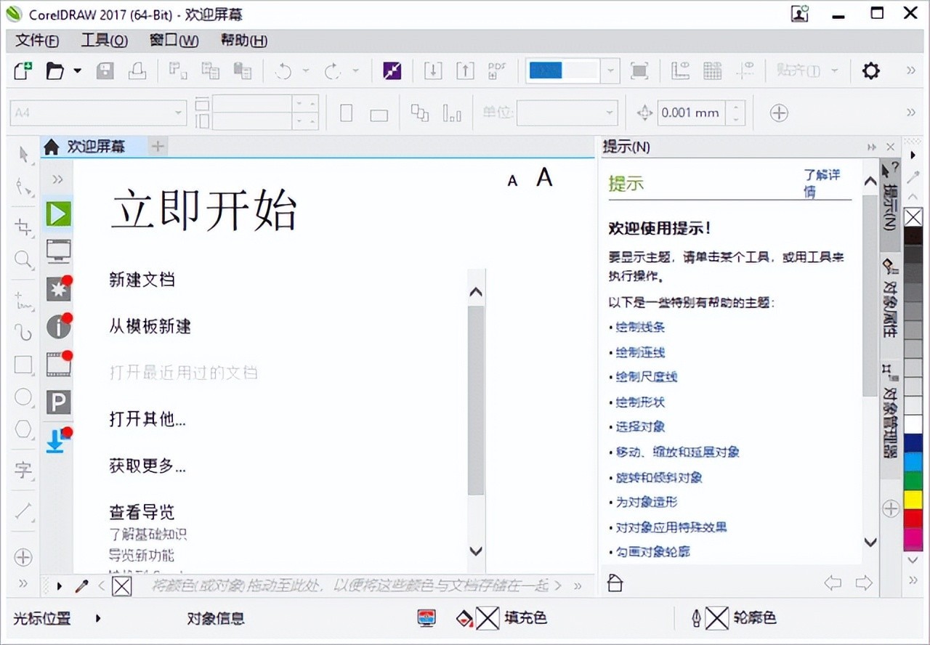The image size is (930, 645).
Task: Click the 从模板新建 link
Action: pos(150,326)
